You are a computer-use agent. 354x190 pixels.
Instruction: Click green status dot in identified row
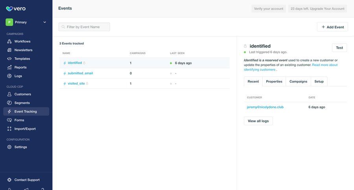click(171, 63)
